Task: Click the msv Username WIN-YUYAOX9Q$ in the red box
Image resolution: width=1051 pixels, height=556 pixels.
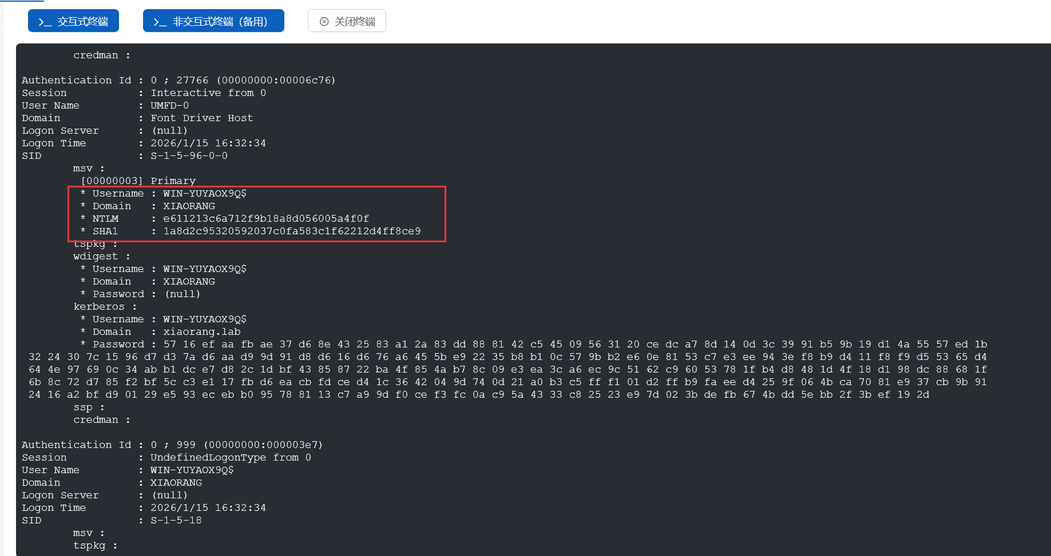Action: click(x=204, y=194)
